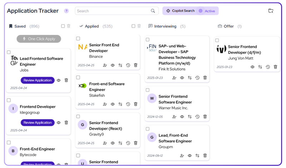This screenshot has width=286, height=168.
Task: Focus the Search input field
Action: tap(117, 11)
